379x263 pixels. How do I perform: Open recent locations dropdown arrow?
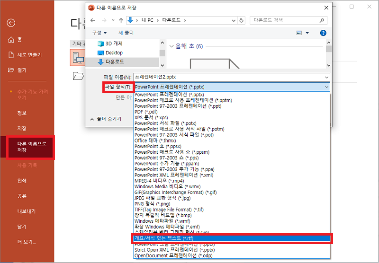(113, 20)
